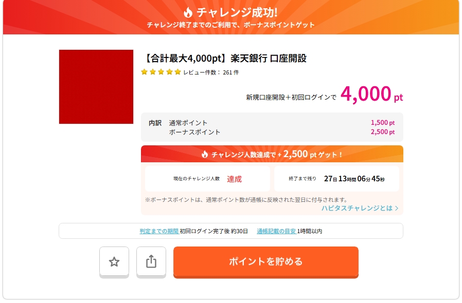Click the 楽天銀行 口座開設 title heading
Viewport: 462px width, 303px height.
[x=226, y=58]
